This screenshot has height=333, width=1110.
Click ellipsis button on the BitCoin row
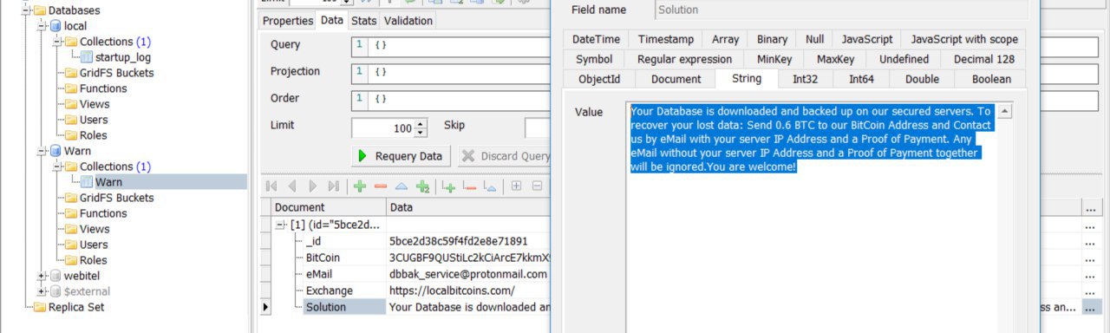(1093, 258)
